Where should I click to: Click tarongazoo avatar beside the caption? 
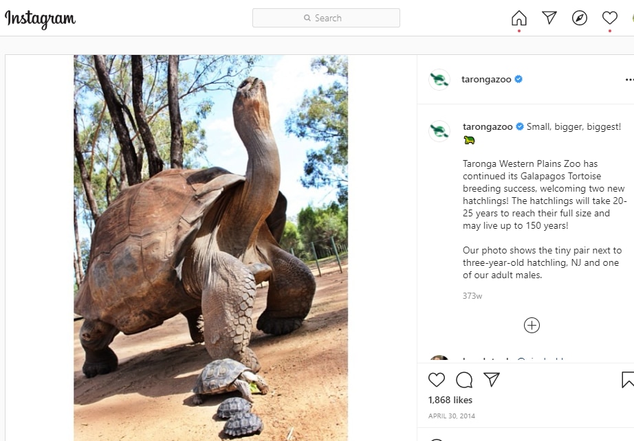439,131
